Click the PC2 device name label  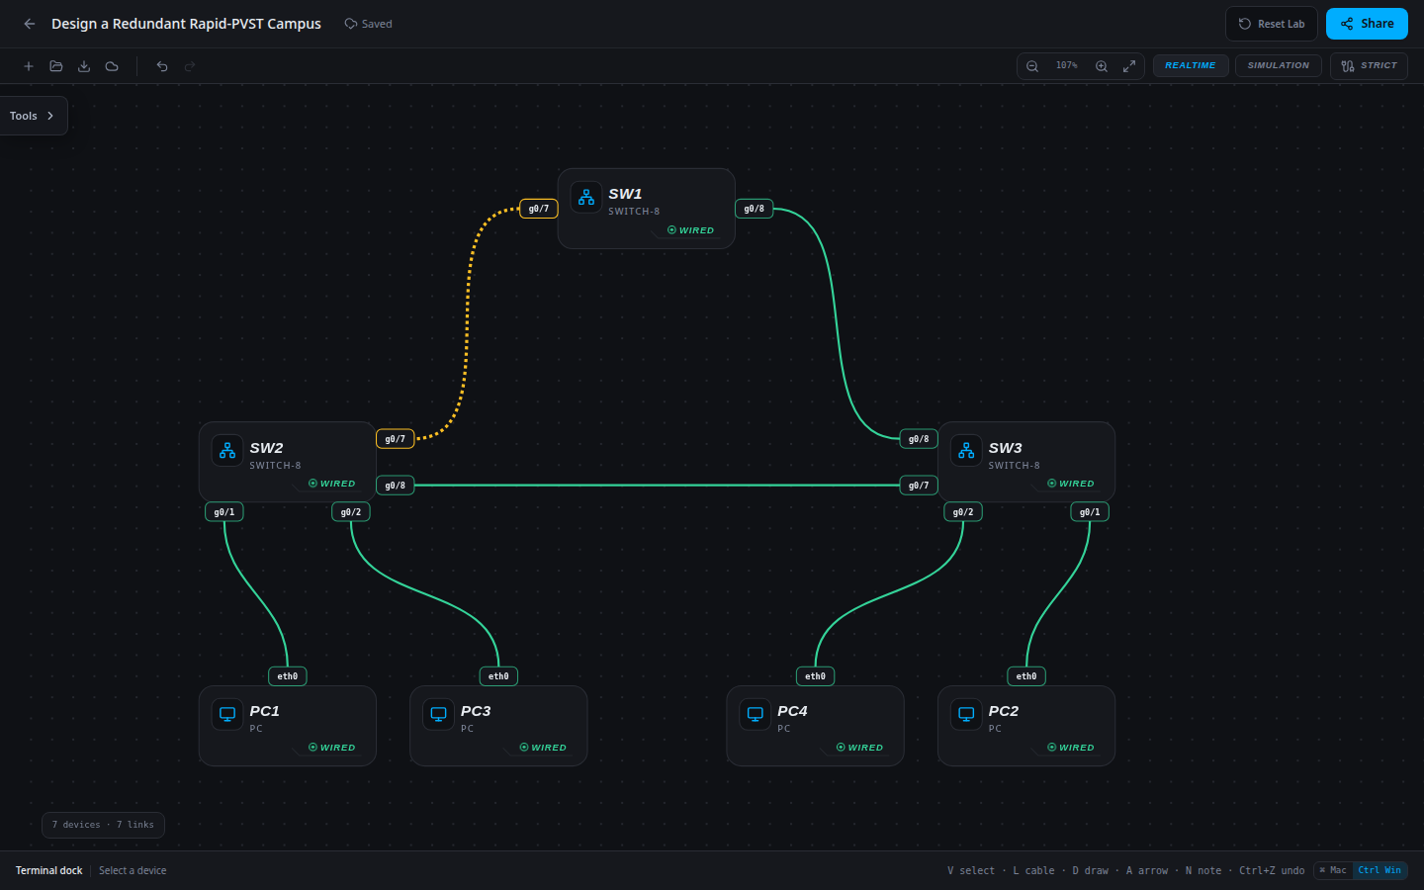pos(1003,711)
